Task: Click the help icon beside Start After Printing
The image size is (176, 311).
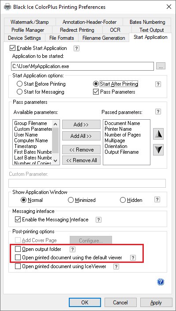Action: [158, 84]
